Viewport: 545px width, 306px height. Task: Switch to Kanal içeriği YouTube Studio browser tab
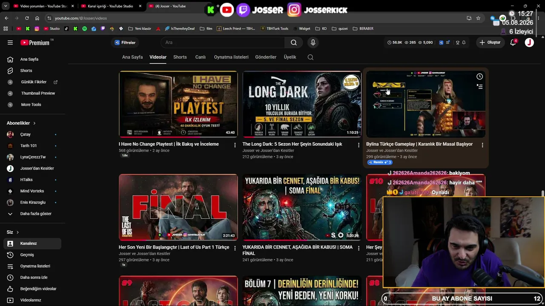(x=110, y=6)
